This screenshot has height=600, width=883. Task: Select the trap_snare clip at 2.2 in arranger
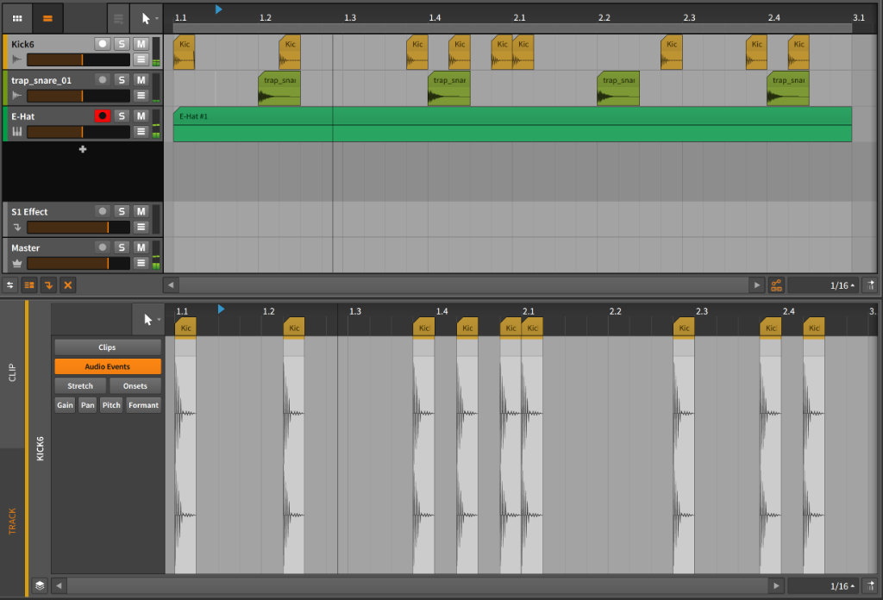pyautogui.click(x=618, y=89)
